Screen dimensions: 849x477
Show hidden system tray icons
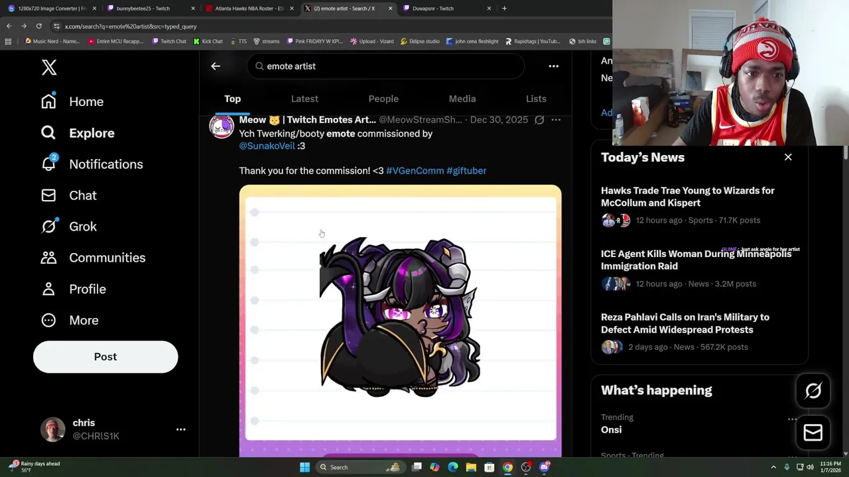[x=774, y=467]
